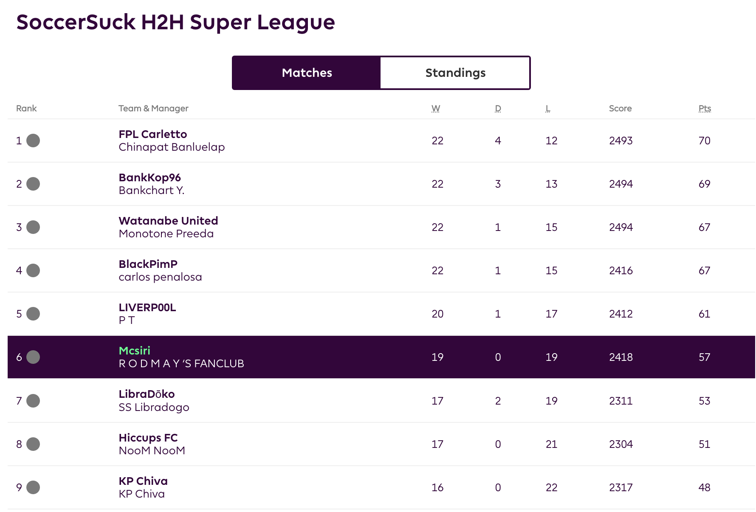Click the Pts column header abbreviation
Viewport: 756px width, 512px height.
pos(705,108)
